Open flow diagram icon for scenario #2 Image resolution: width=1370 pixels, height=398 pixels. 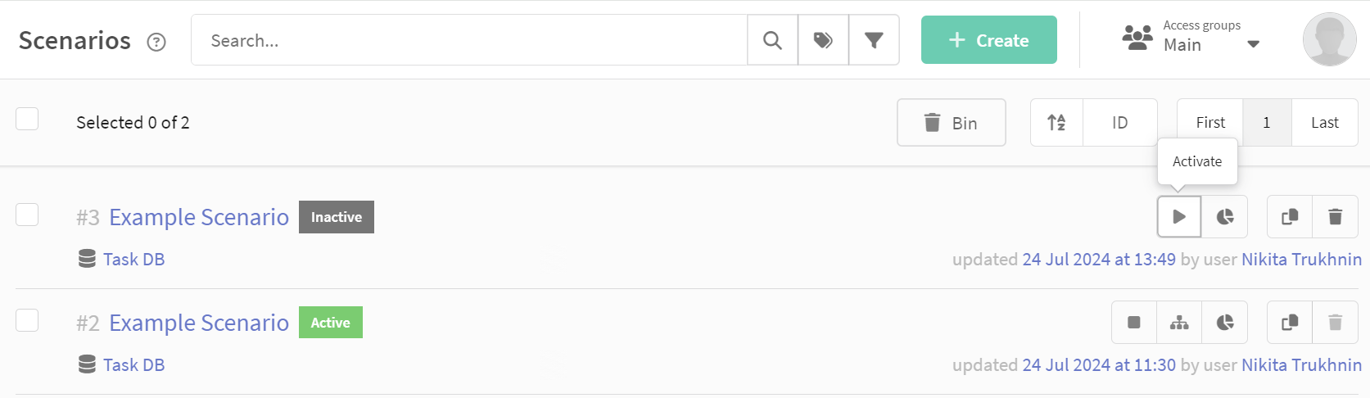(x=1179, y=323)
